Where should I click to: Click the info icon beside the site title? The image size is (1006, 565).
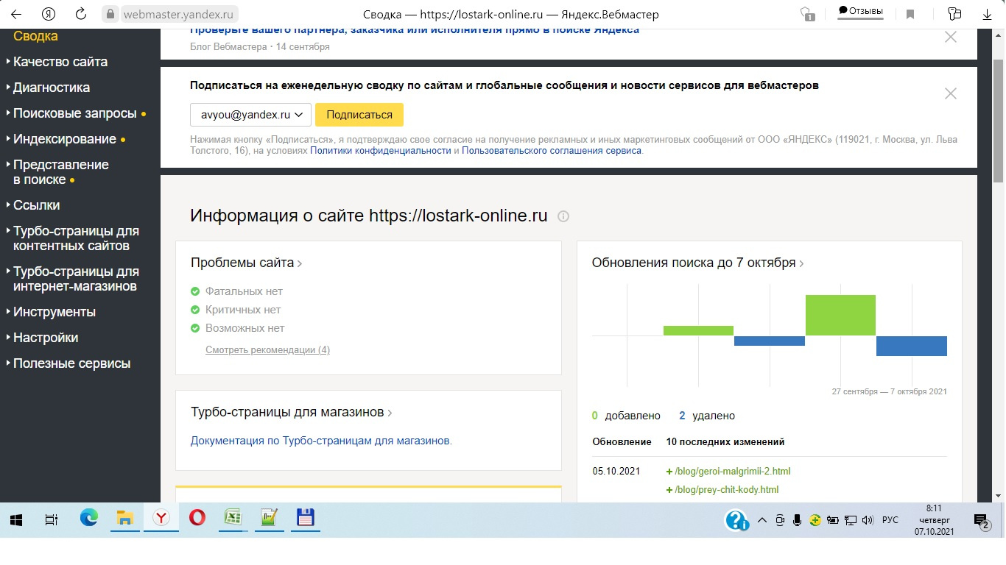point(563,216)
